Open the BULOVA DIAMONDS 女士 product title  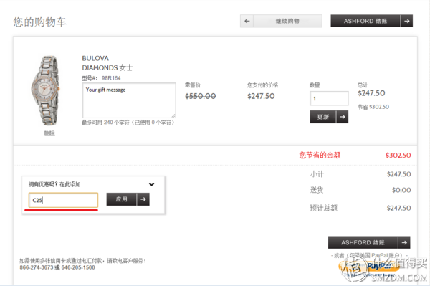click(107, 63)
